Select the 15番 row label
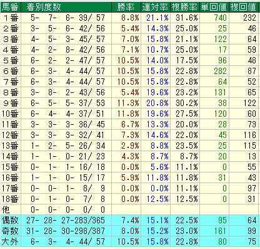This screenshot has height=249, width=260. (x=11, y=167)
